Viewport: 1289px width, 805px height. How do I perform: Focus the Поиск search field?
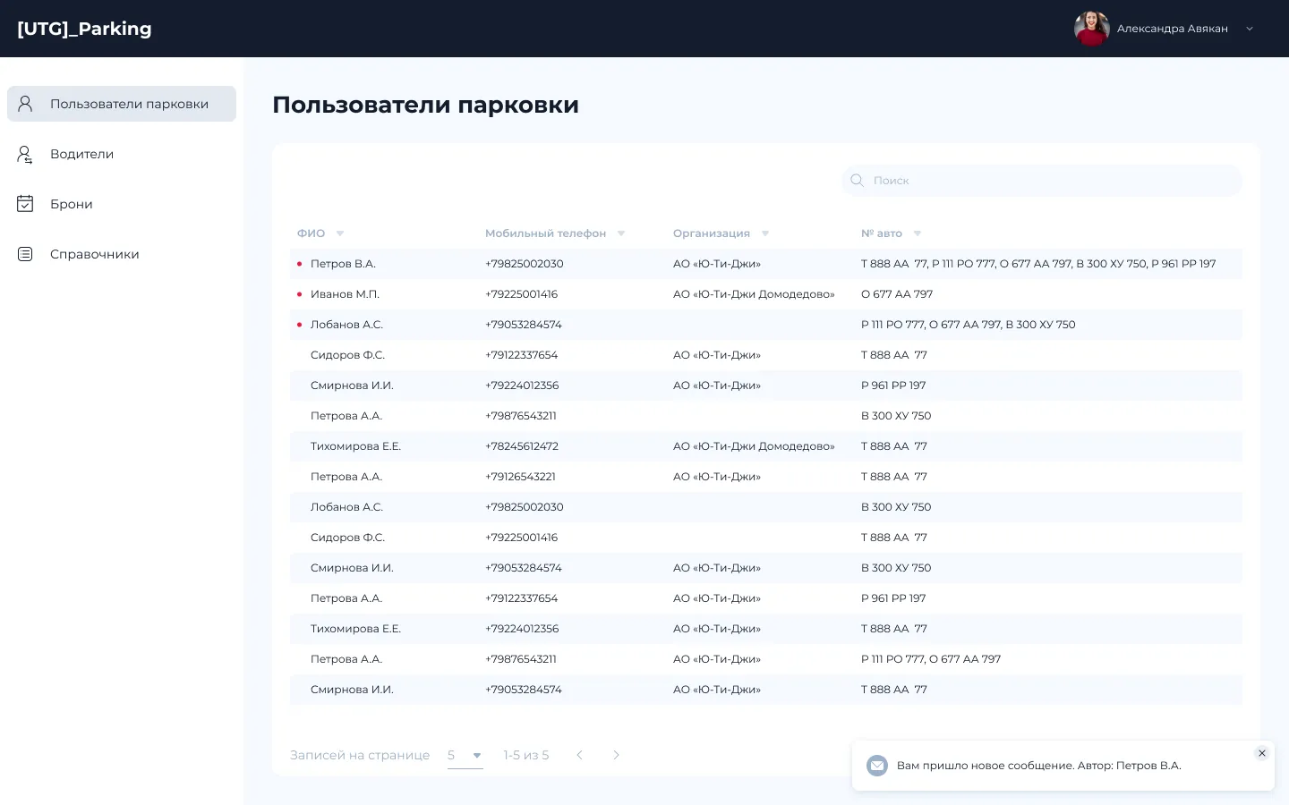point(1042,180)
